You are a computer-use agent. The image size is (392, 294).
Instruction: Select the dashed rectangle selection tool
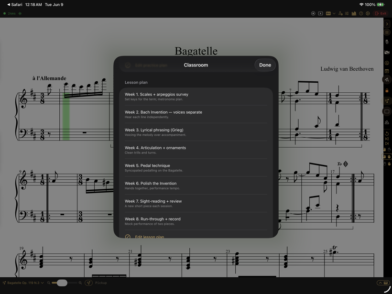pos(387,111)
